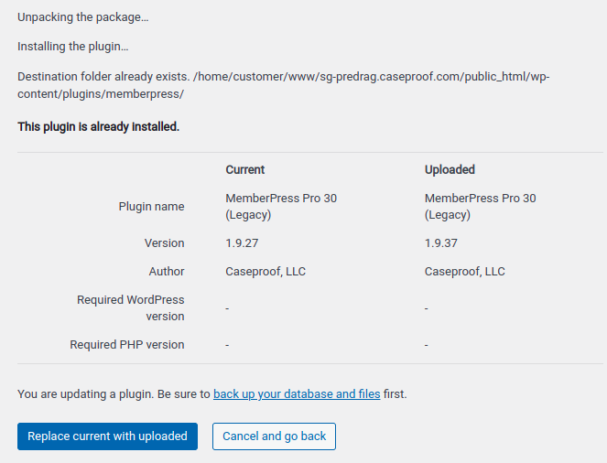Click the uploaded plugin name 'MemberPress Pro 30 (Legacy)'

pos(480,207)
